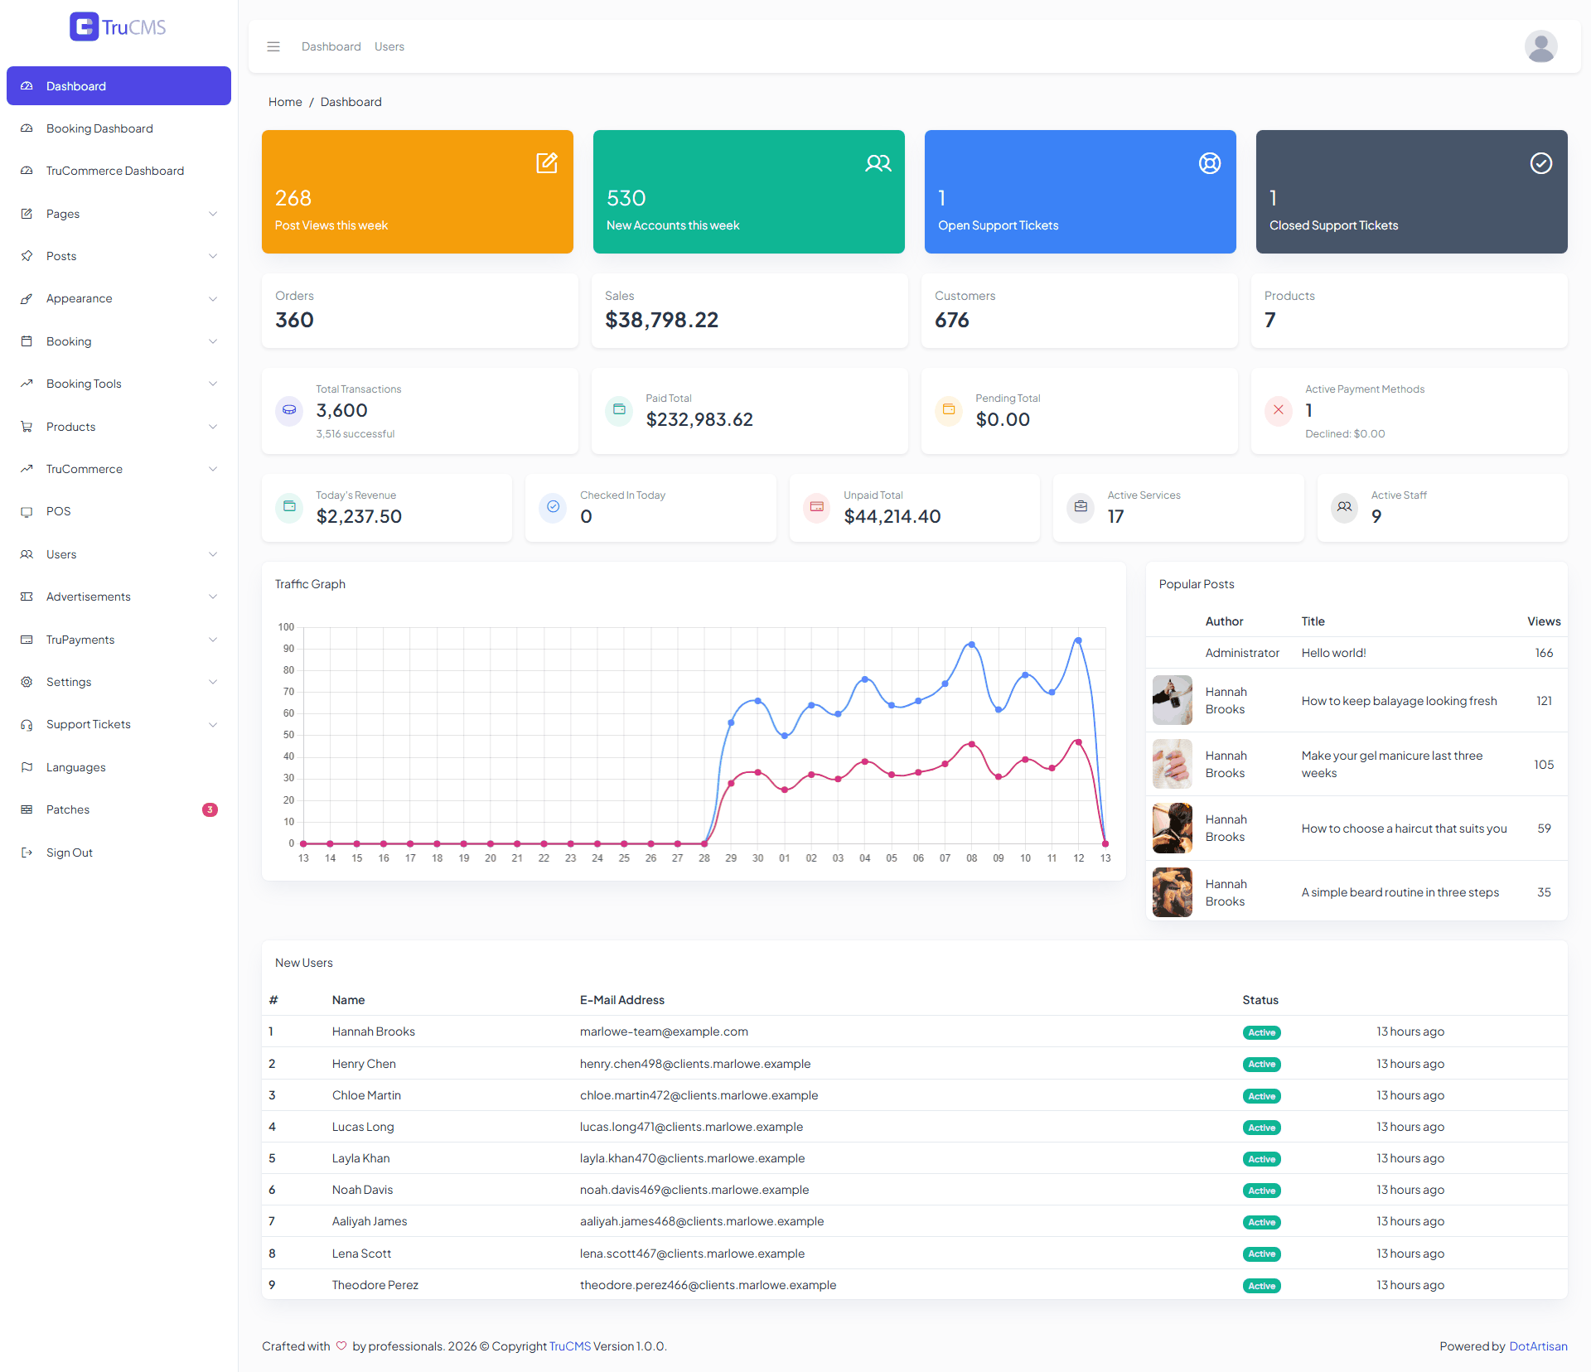Viewport: 1591px width, 1372px height.
Task: Open Patches with 3 badge
Action: [x=118, y=809]
